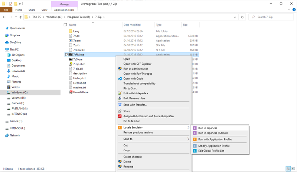This screenshot has height=172, width=297.
Task: Tick the select-all checkbox in the column header
Action: click(66, 25)
